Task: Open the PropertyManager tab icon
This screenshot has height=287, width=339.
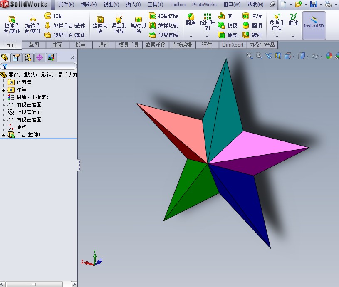Action: 16,57
